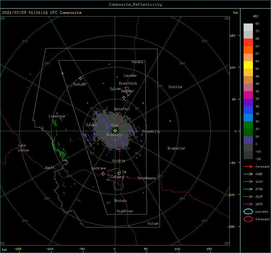Viewport: 271px width, 253px height.
Task: Click the Banff label
Action: pos(50,168)
